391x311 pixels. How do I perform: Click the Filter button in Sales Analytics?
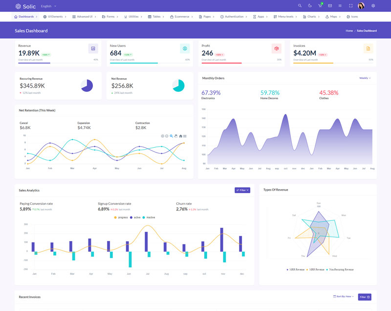242,190
